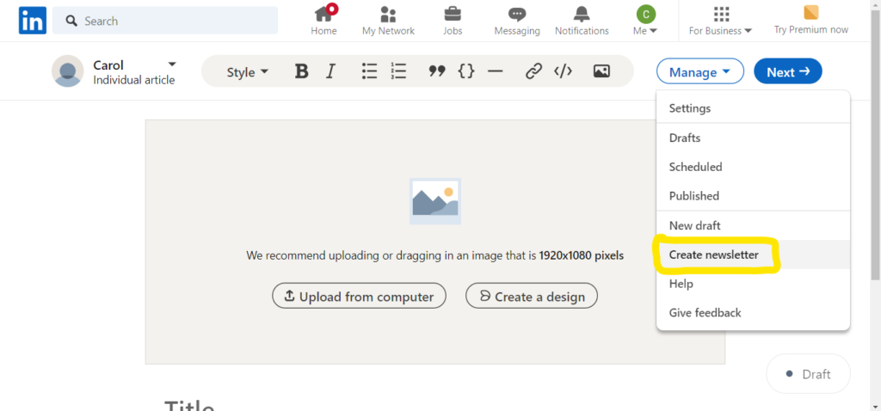Click the Bold formatting icon

[x=301, y=72]
